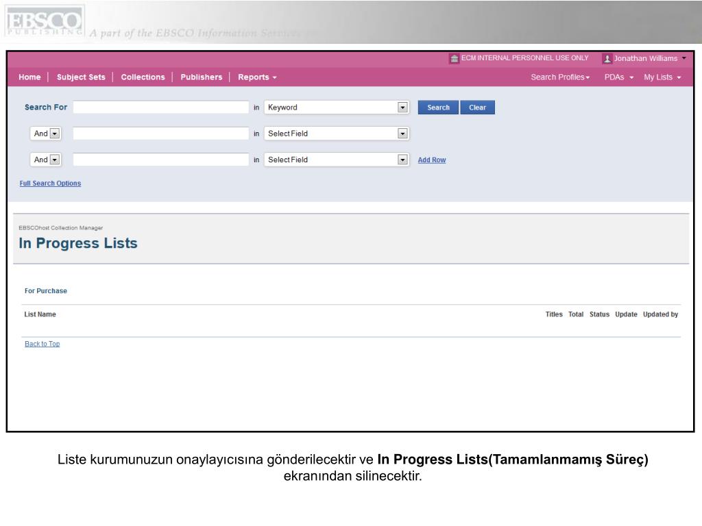Click the List Name column header

(40, 314)
